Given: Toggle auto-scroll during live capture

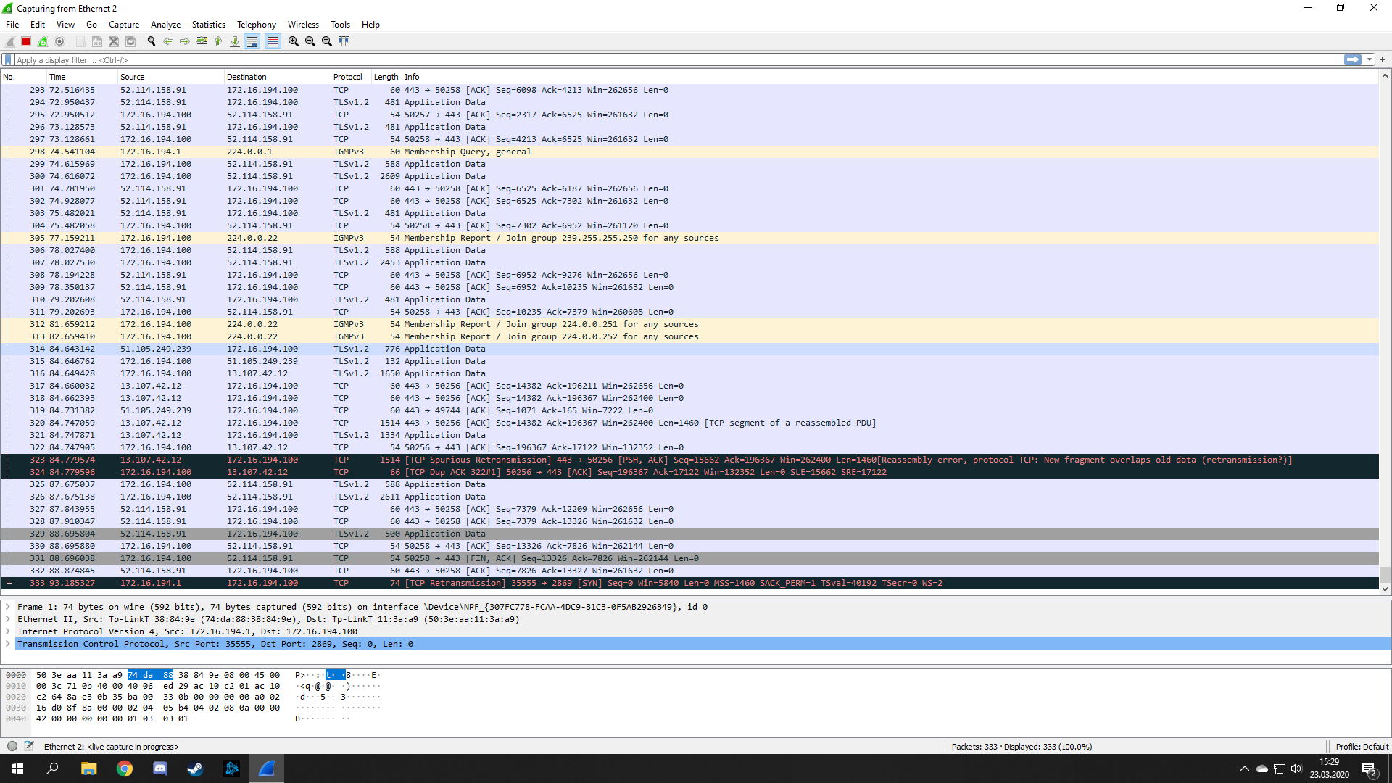Looking at the screenshot, I should 252,41.
